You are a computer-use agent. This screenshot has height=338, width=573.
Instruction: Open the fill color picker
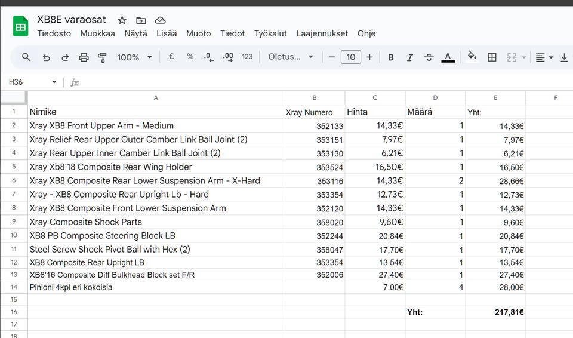472,57
